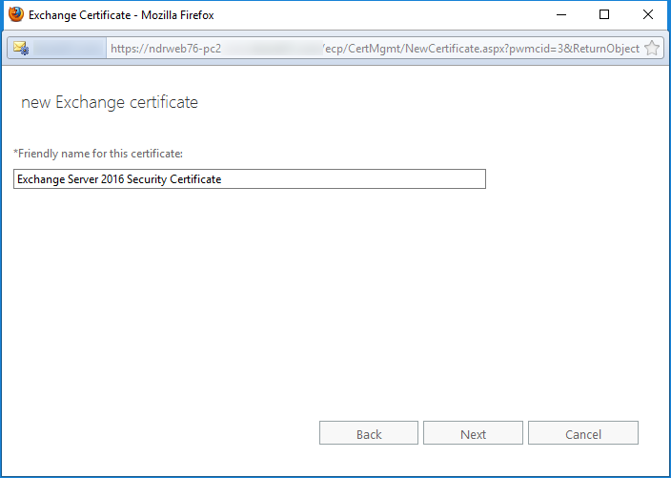Maximize the Exchange Certificate window
671x478 pixels.
tap(604, 14)
